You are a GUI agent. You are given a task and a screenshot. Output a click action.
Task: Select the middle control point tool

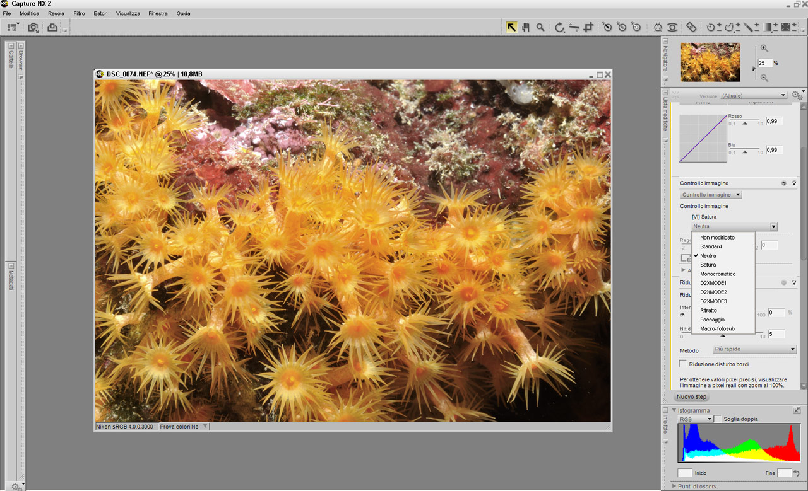(x=622, y=27)
